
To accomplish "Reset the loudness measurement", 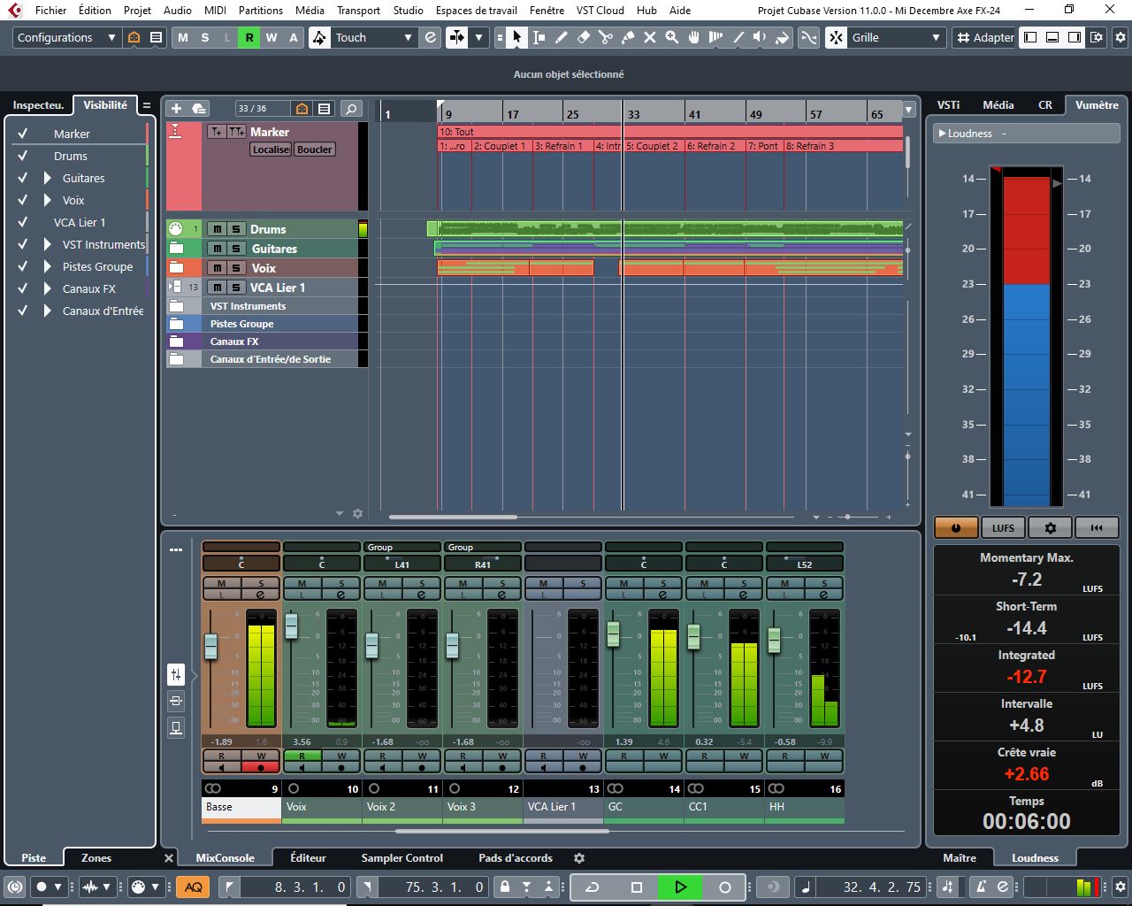I will (1097, 527).
